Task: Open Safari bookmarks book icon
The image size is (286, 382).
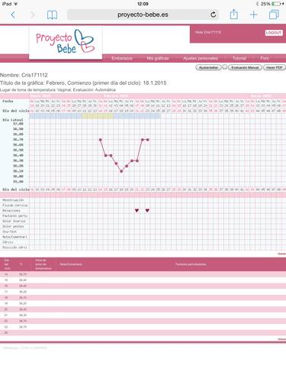Action: (52, 15)
